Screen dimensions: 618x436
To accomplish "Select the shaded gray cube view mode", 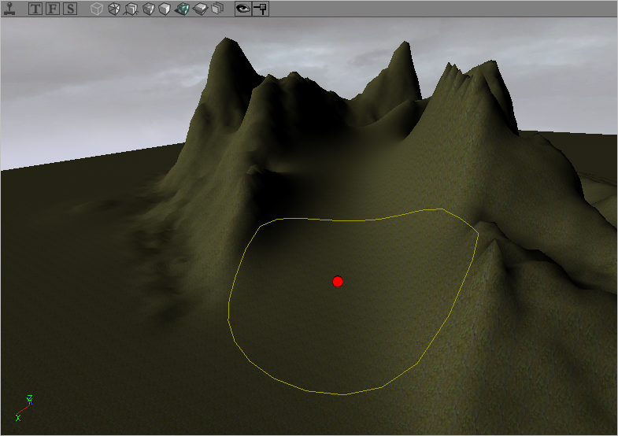I will tap(148, 9).
